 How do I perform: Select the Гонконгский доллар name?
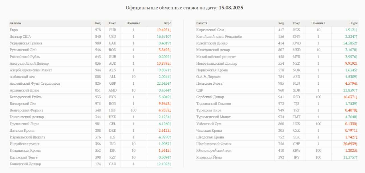(x=27, y=117)
